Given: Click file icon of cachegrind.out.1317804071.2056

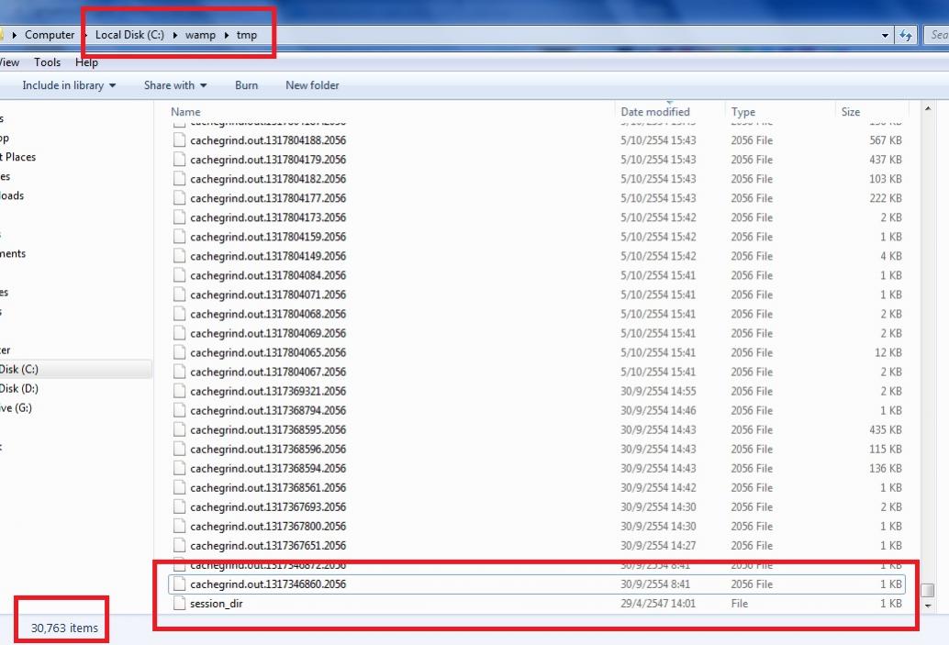Looking at the screenshot, I should point(179,295).
